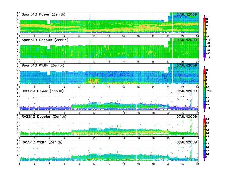Click hour 24 tick below Spano13 Power plot
Image resolution: width=228 pixels, height=176 pixels.
(197, 36)
